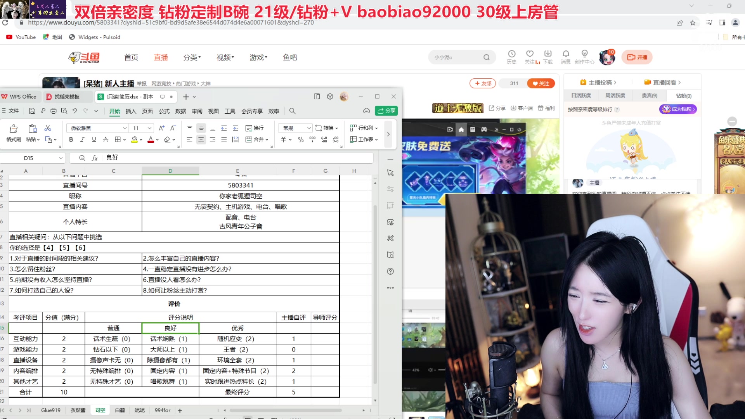The image size is (745, 419).
Task: Toggle top vertical alignment
Action: click(189, 128)
